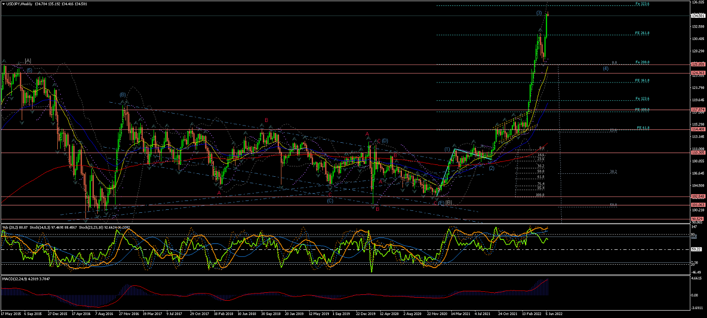707x318 pixels.
Task: Select the red price level label 98.529
Action: (698, 219)
